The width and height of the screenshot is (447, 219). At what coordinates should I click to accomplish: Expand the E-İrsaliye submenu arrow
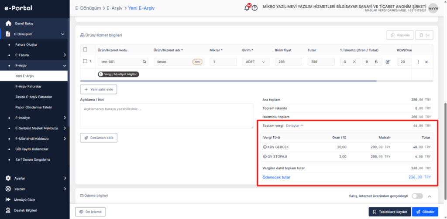(x=65, y=118)
